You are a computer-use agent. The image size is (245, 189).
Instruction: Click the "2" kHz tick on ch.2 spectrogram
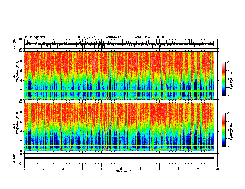click(x=22, y=141)
